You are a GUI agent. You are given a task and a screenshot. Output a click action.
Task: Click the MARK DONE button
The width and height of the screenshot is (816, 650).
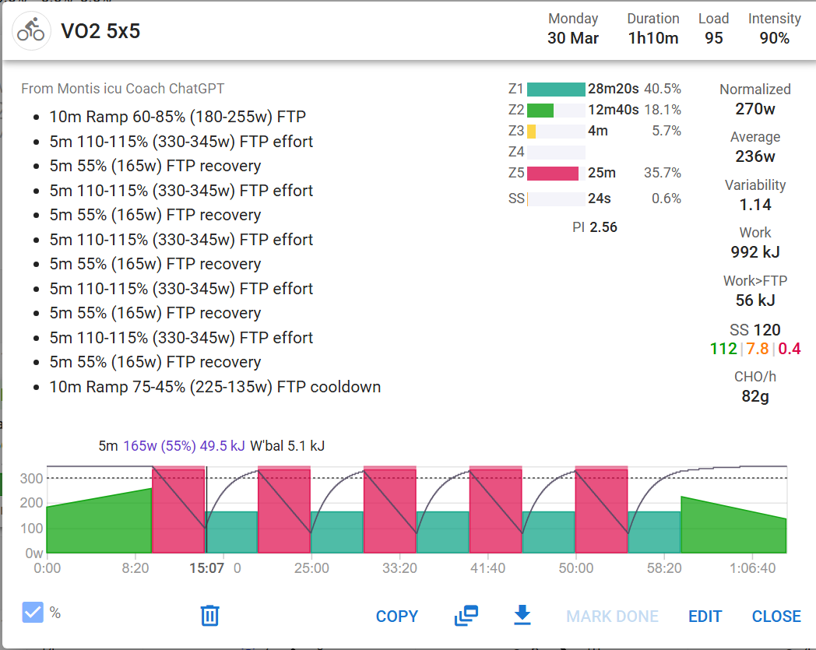pos(612,617)
